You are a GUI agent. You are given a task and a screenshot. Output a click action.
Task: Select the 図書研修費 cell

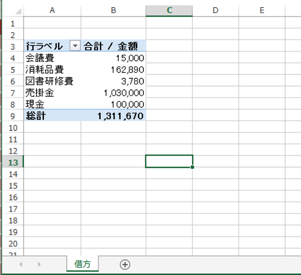[x=52, y=81]
